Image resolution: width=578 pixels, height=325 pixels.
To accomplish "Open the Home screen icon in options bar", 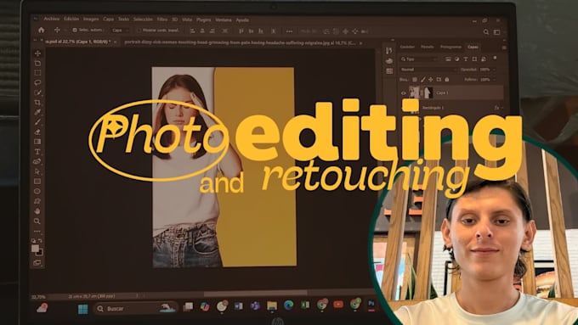I will [x=42, y=31].
